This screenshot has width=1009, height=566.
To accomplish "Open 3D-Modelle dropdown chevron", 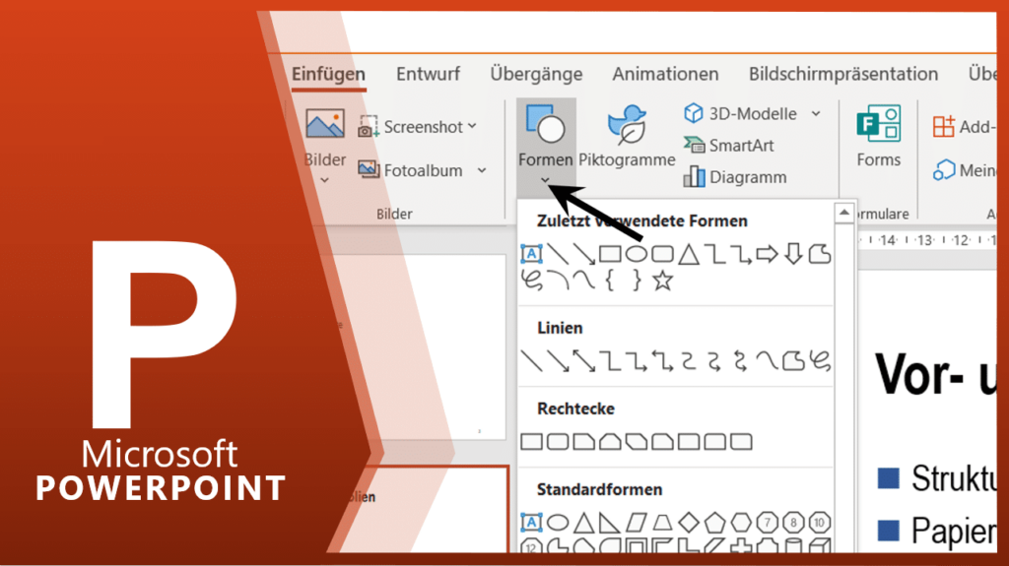I will pyautogui.click(x=816, y=114).
